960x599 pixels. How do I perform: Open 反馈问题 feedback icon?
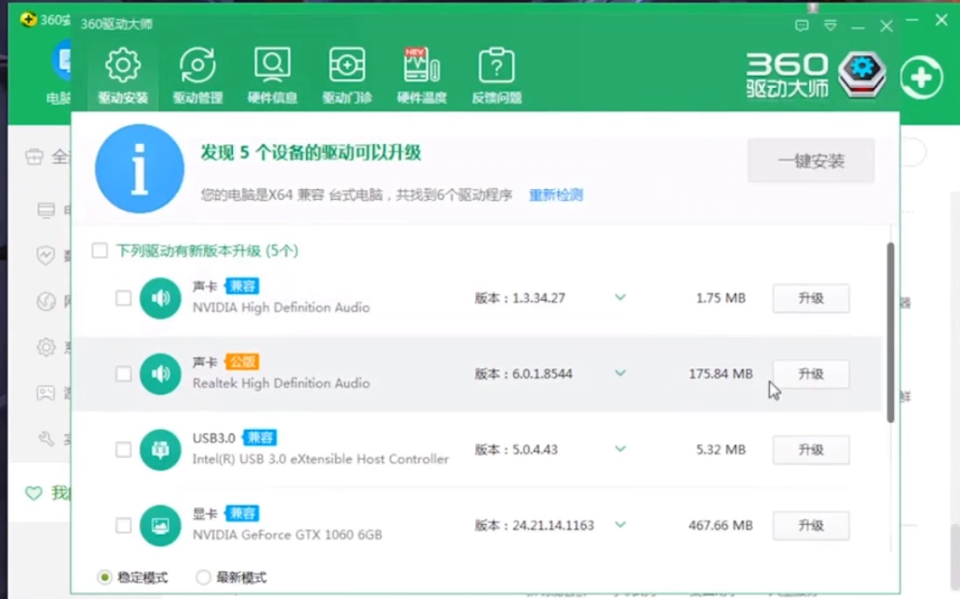(496, 66)
